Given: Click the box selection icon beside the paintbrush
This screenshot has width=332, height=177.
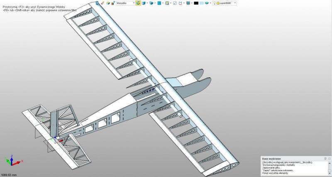Looking at the screenshot, I should (108, 3).
